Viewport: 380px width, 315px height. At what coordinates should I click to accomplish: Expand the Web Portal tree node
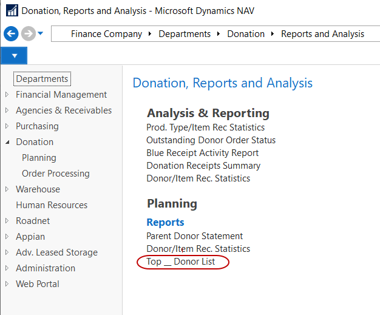point(7,284)
